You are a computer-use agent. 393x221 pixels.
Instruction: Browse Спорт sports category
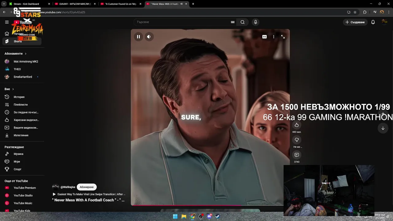22,169
